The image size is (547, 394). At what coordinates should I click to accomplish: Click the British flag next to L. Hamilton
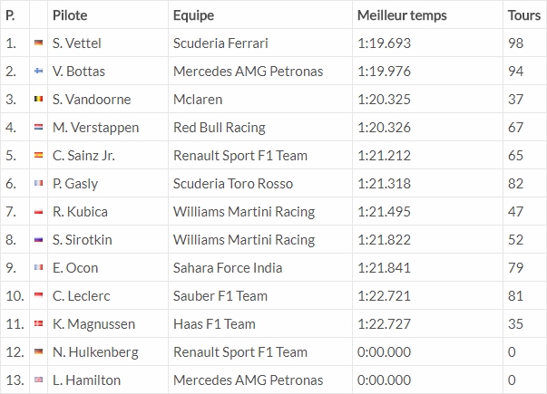pos(38,380)
